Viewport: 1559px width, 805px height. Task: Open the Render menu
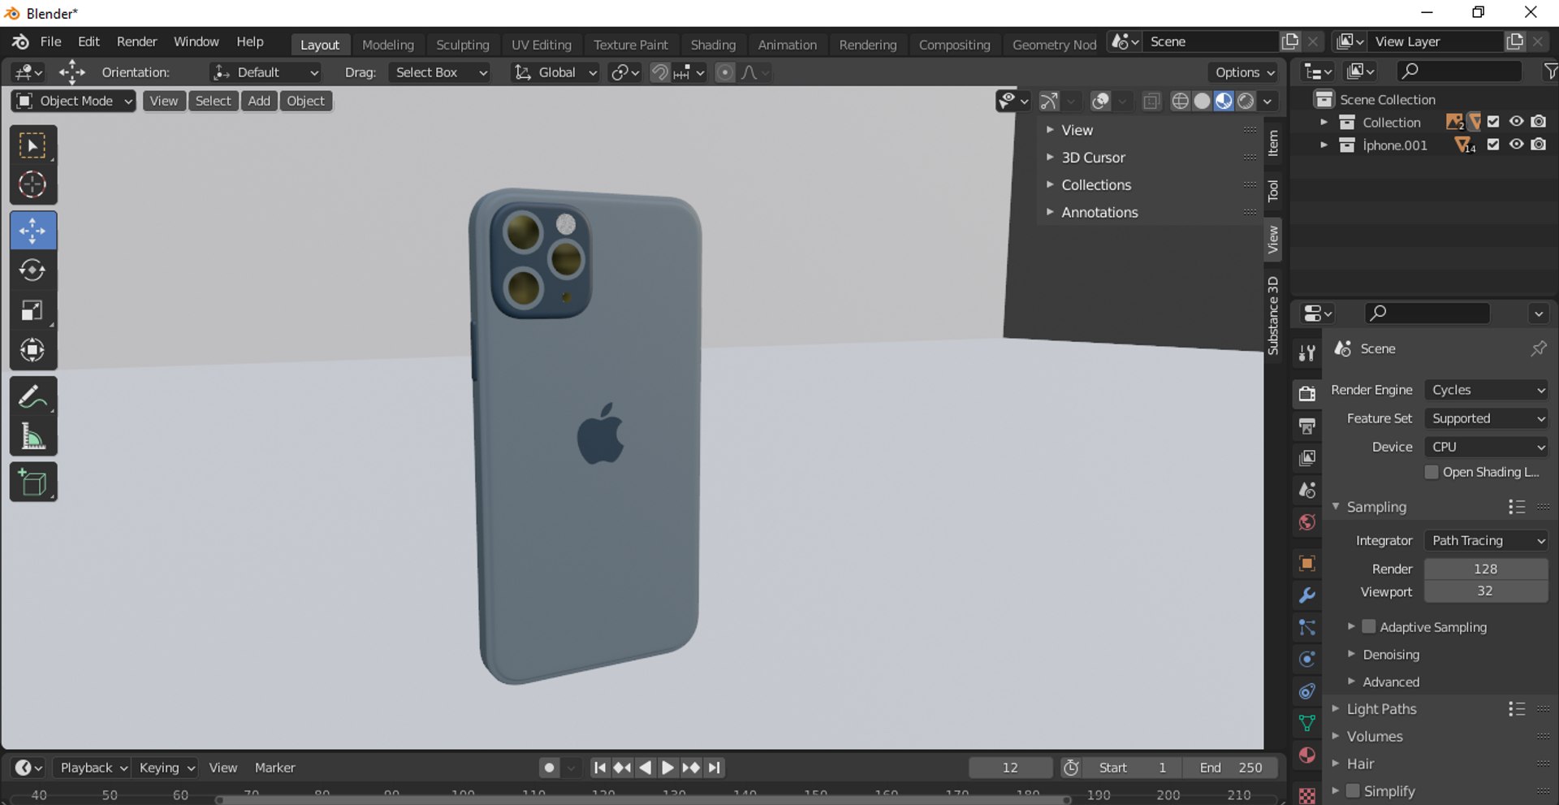[x=136, y=41]
